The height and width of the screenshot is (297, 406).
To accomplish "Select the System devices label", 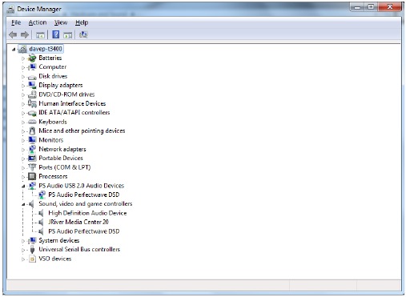I will (x=59, y=240).
